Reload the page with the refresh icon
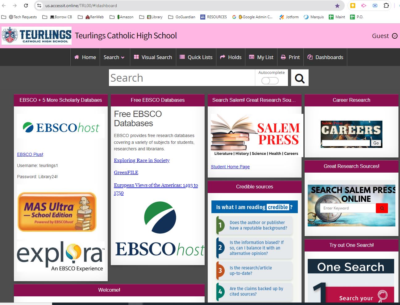 tap(26, 6)
